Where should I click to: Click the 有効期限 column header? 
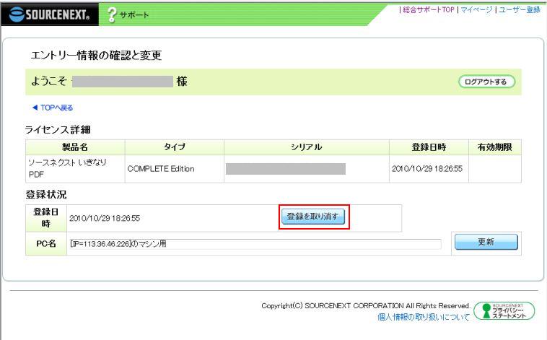click(494, 147)
